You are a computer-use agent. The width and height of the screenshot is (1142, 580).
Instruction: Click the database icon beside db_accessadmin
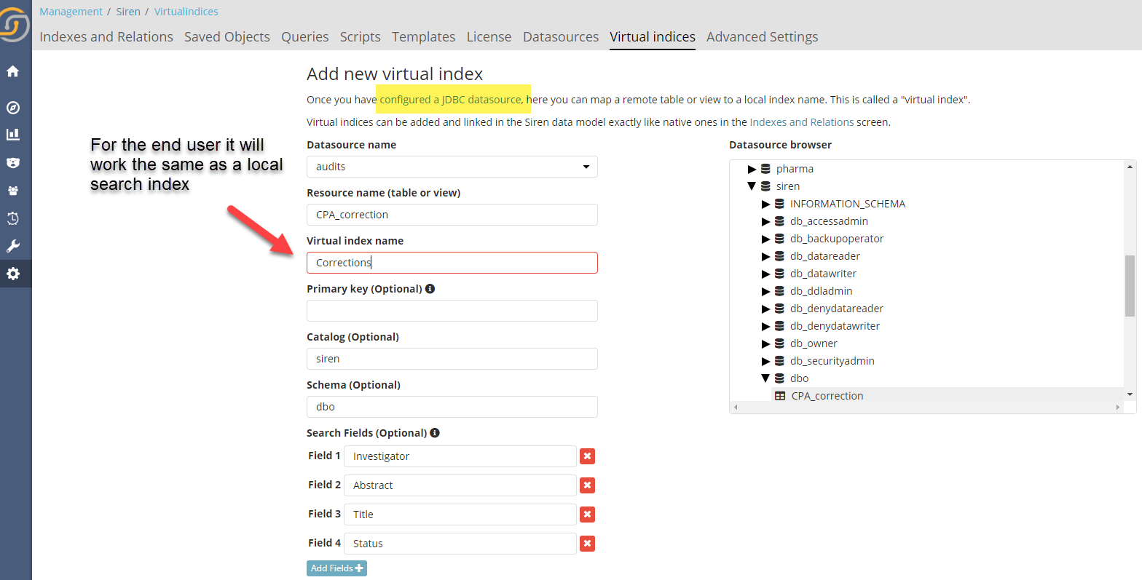[x=779, y=221]
